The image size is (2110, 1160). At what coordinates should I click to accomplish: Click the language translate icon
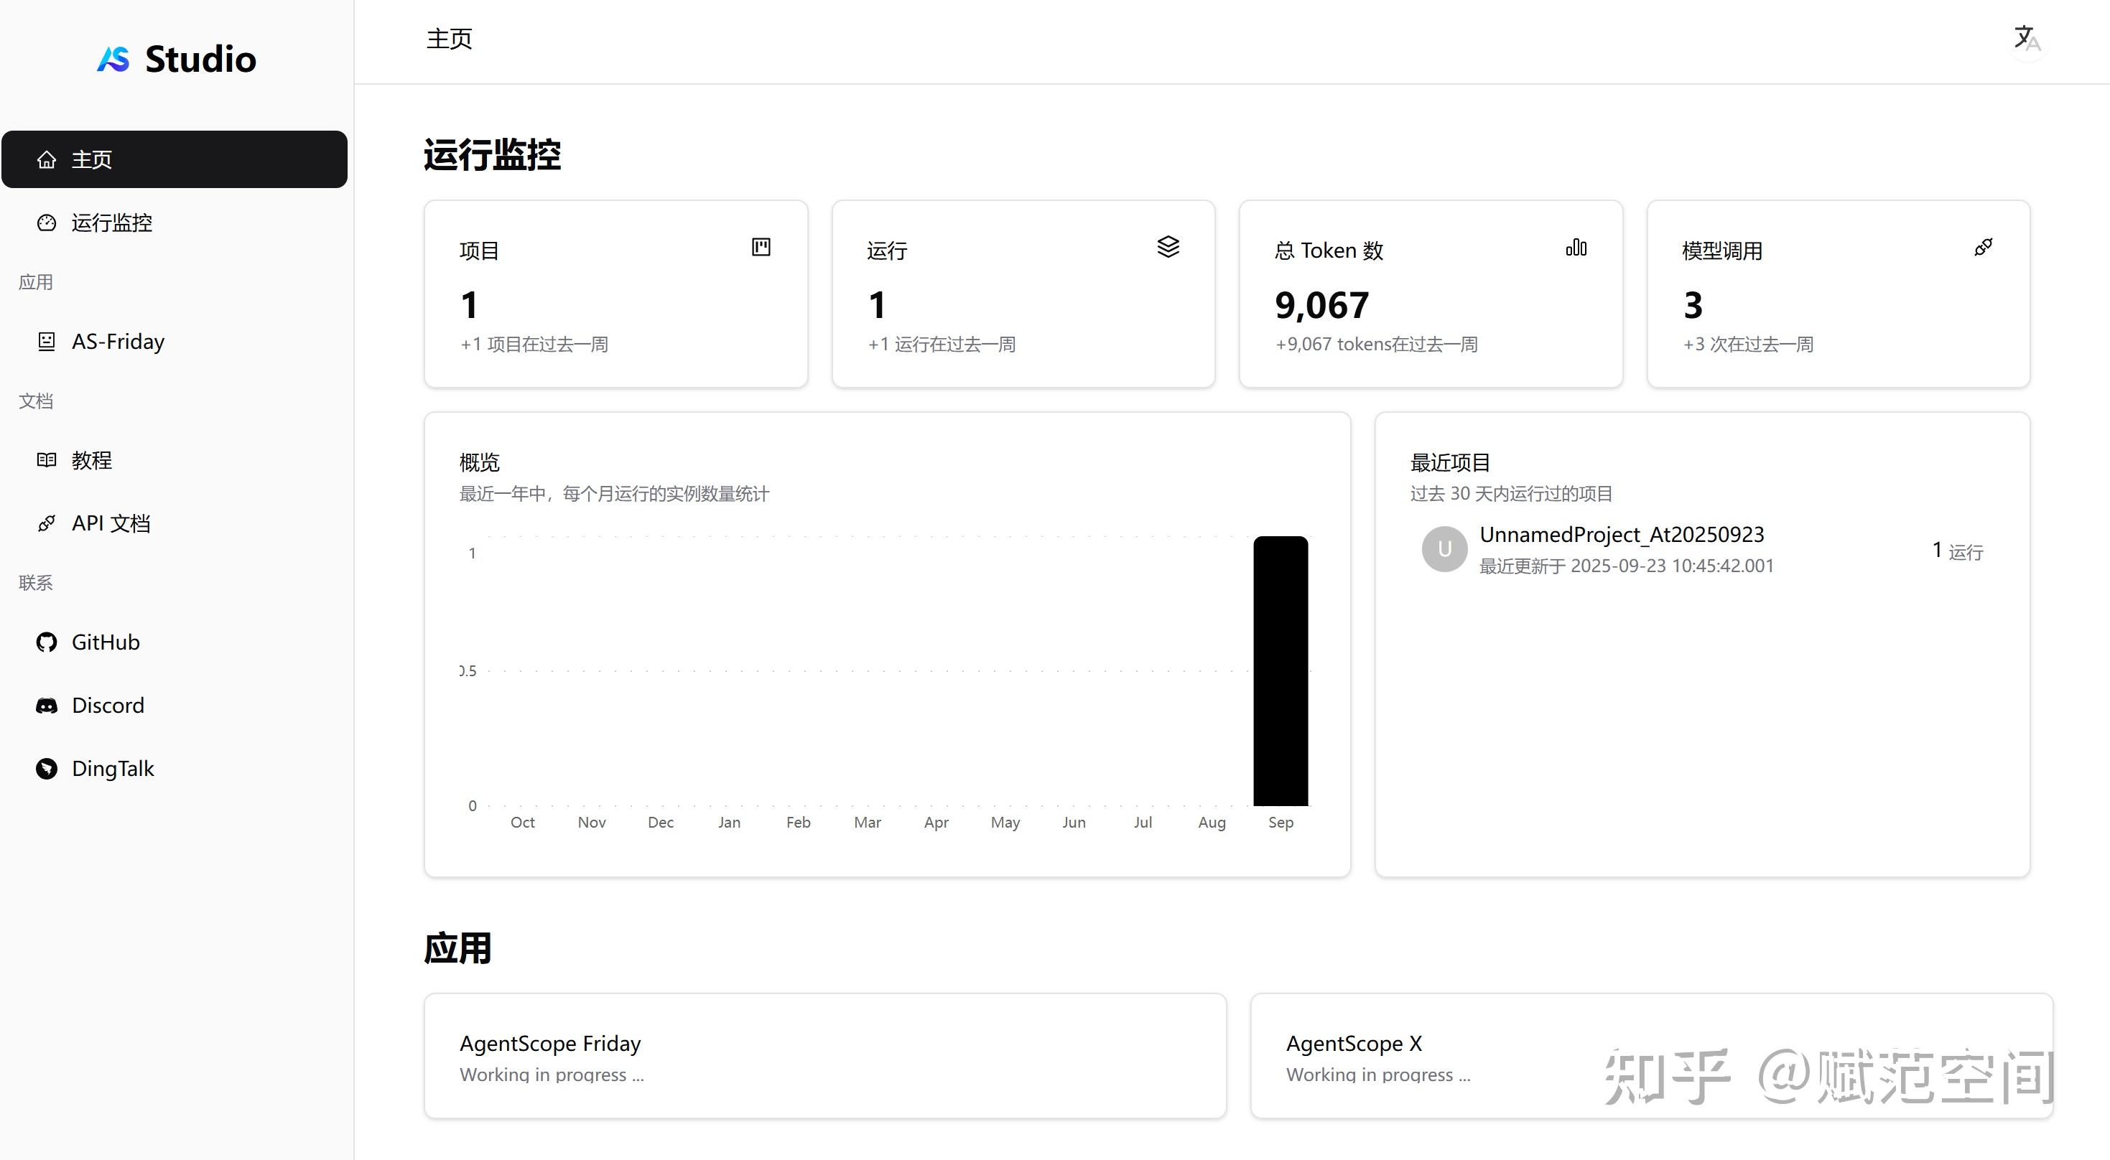click(x=2027, y=37)
